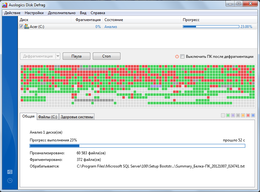Open the Дополнительно menu
The image size is (260, 192).
coord(62,13)
